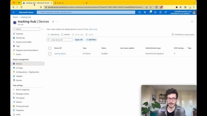Click Add filter

91,40
